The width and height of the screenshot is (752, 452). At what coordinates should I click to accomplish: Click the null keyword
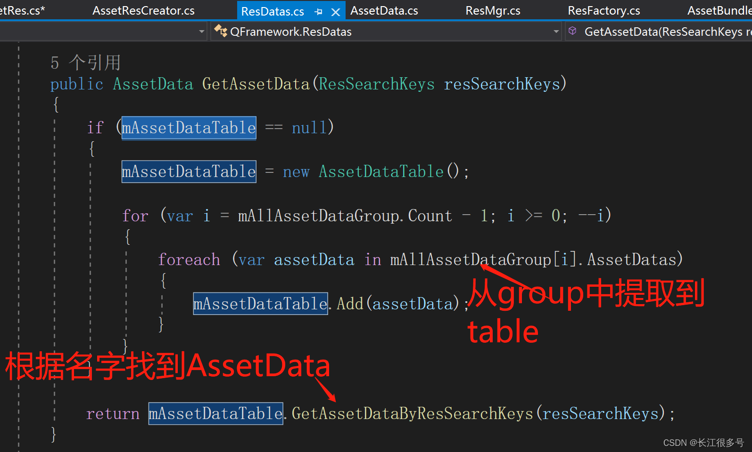pos(309,128)
